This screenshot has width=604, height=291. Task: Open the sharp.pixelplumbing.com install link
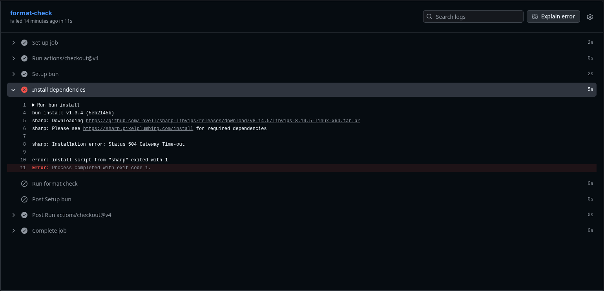point(138,128)
